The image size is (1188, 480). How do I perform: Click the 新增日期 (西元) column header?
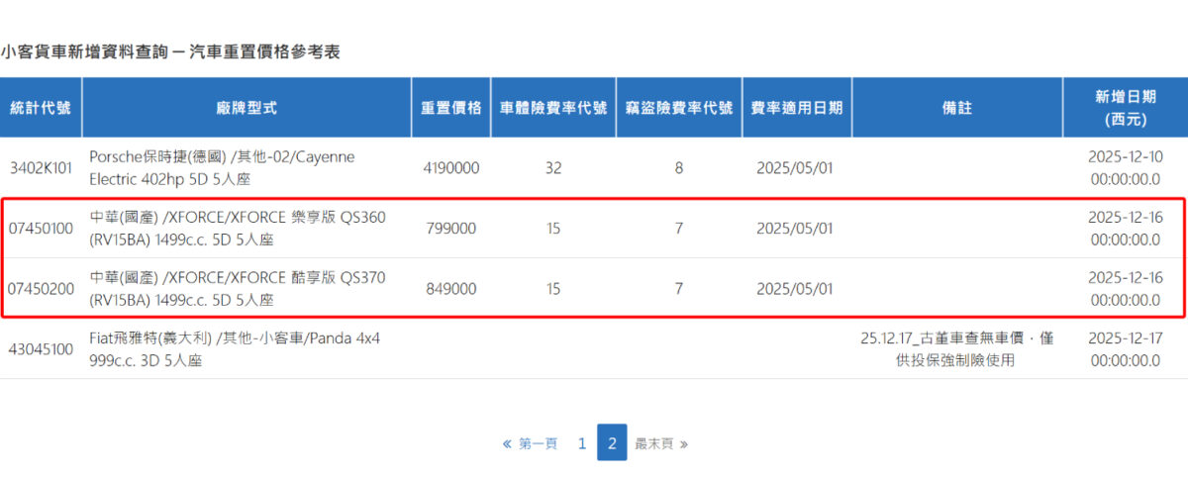[1124, 108]
